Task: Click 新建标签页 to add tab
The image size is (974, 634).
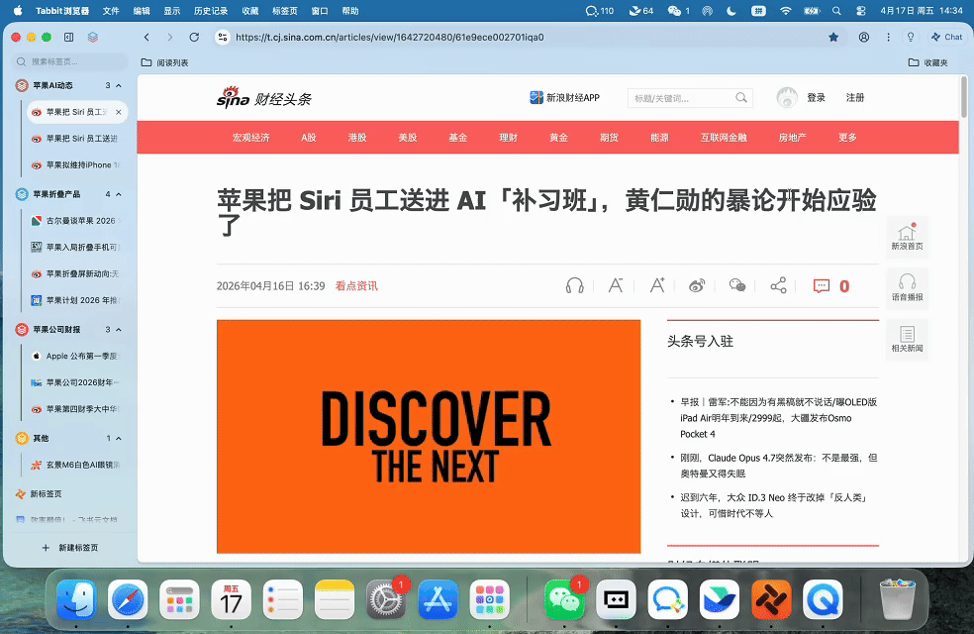Action: pos(69,548)
